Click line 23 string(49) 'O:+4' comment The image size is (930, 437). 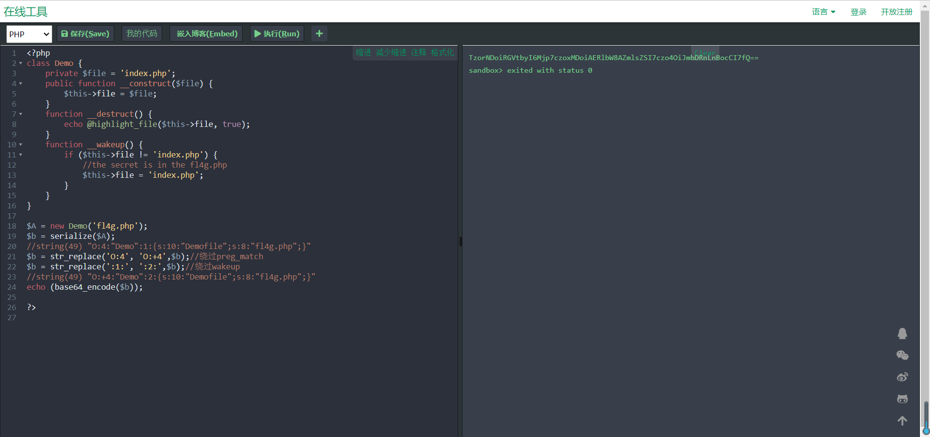click(171, 277)
